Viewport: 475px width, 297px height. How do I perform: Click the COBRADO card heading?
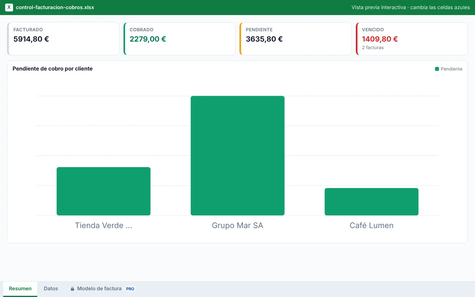[142, 30]
